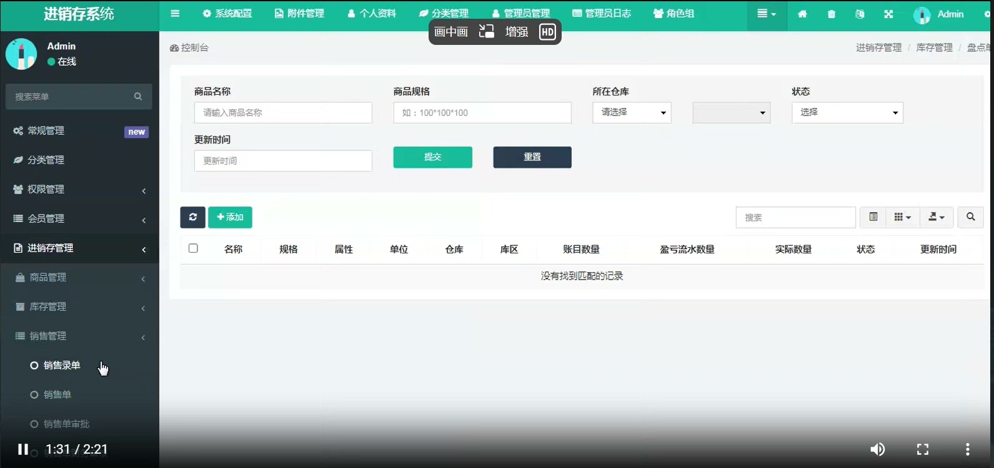Open 个人资料 in top navigation

tap(372, 14)
